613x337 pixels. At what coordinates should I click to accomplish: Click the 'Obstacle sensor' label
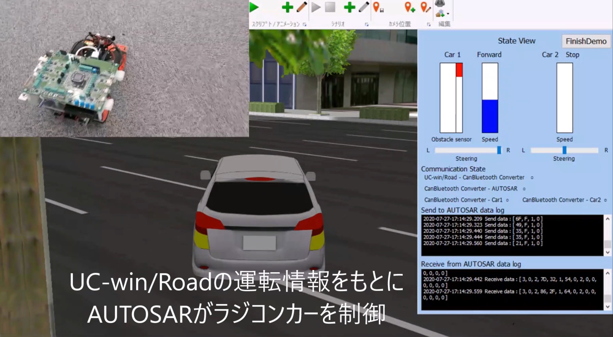pyautogui.click(x=451, y=139)
